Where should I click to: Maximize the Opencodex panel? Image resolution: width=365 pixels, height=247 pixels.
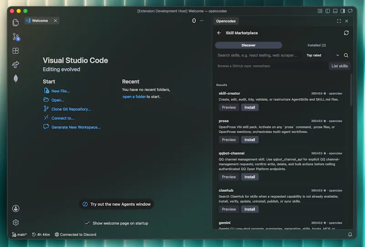tap(339, 21)
